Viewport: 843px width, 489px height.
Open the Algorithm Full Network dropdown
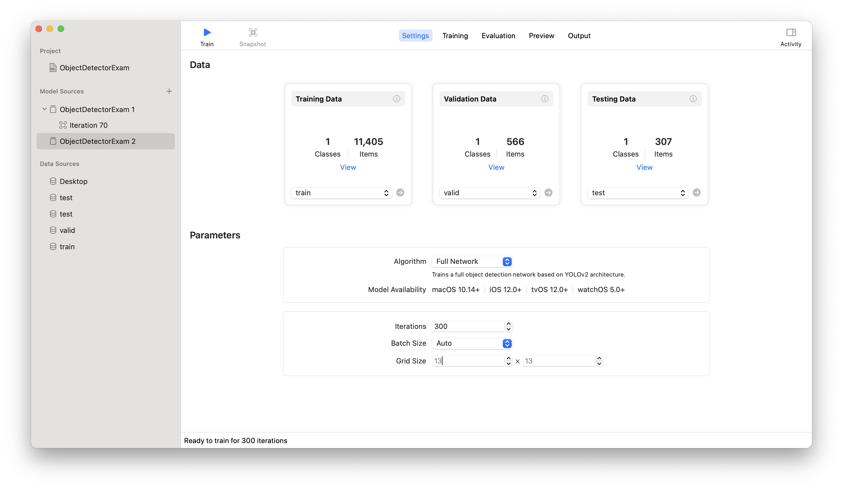pyautogui.click(x=472, y=261)
